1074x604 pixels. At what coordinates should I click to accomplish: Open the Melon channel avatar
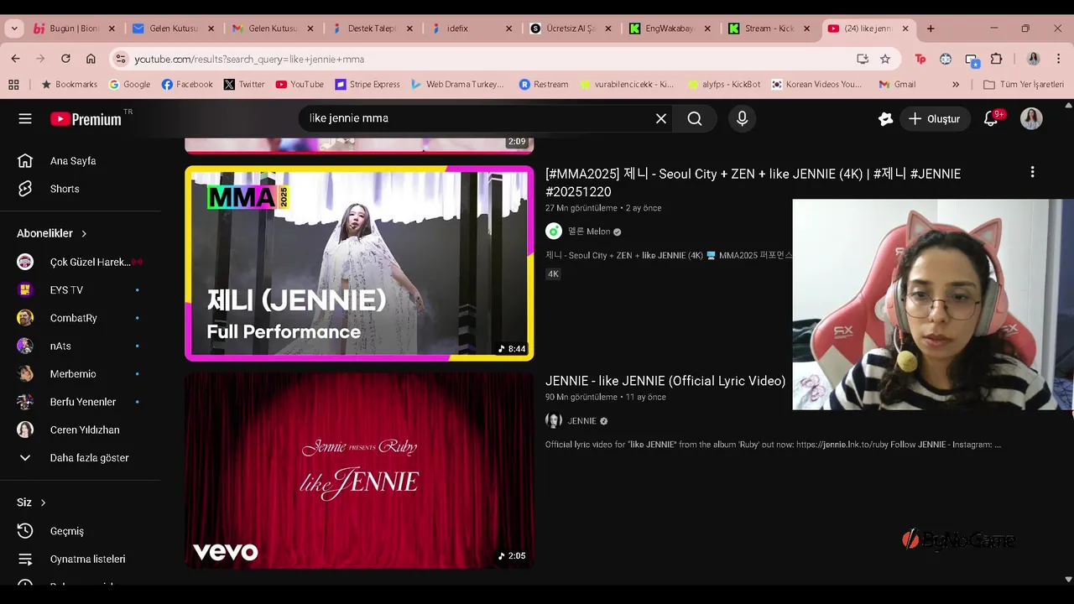tap(554, 232)
